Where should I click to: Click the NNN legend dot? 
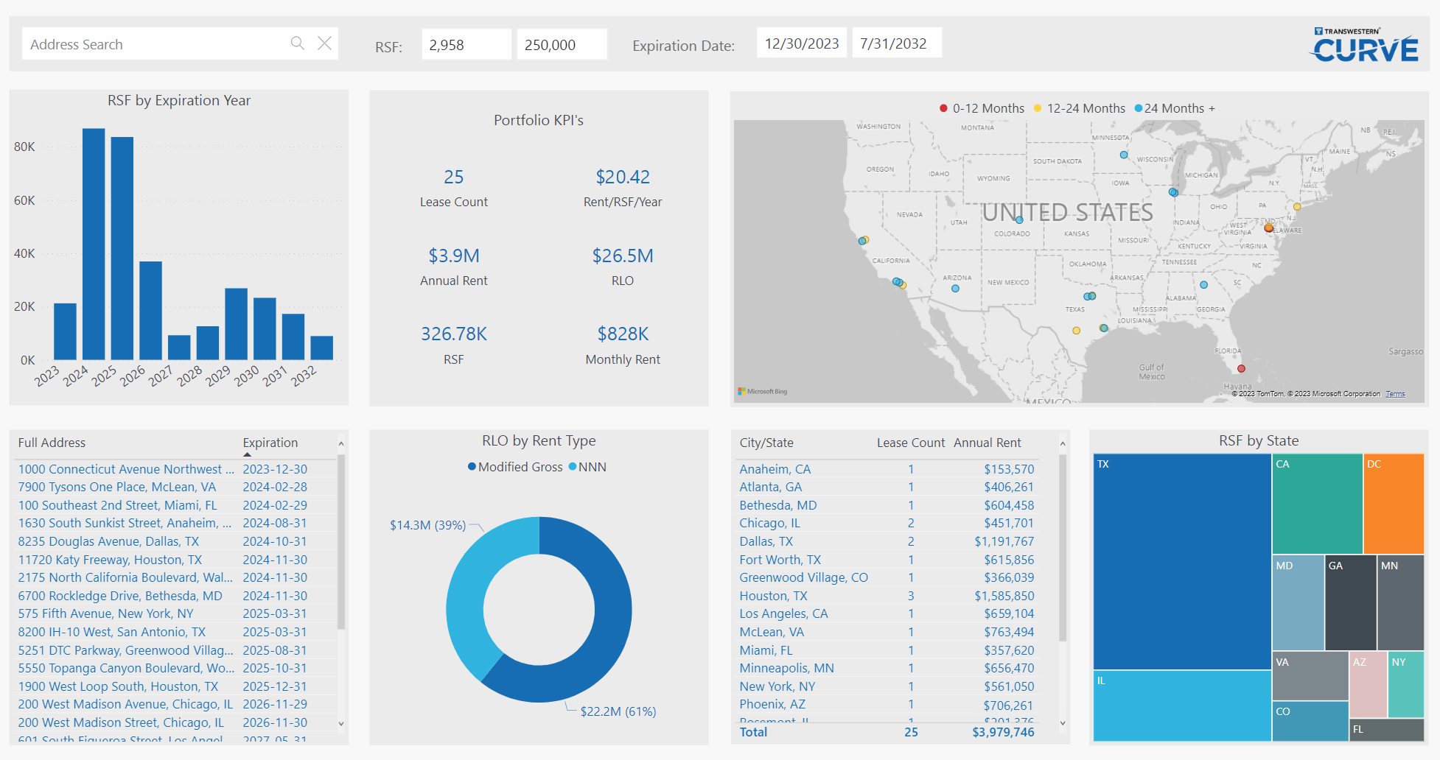[573, 467]
